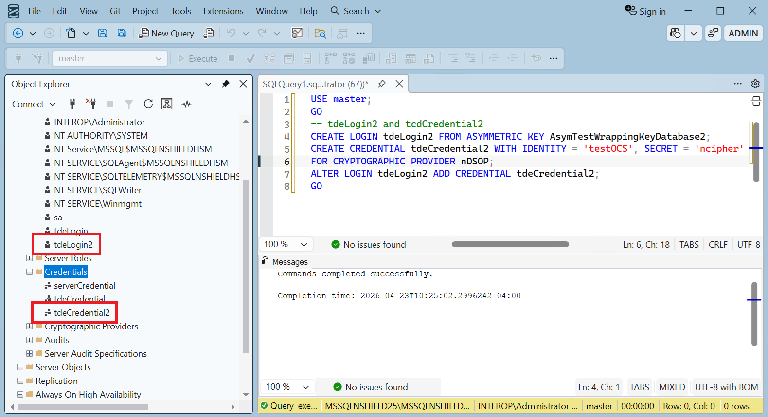Click the navigate backward arrow icon

(x=18, y=33)
